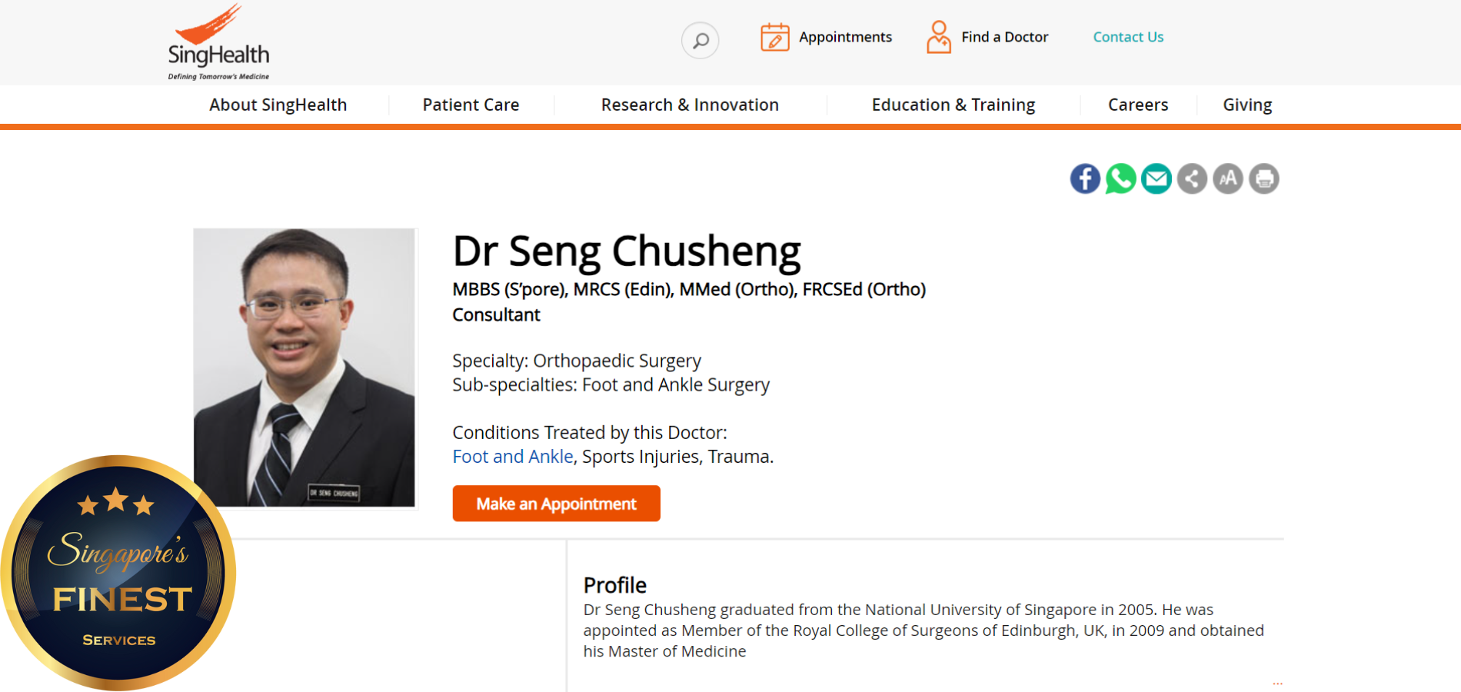The height and width of the screenshot is (692, 1461).
Task: Click the Appointments calendar icon
Action: pos(774,37)
